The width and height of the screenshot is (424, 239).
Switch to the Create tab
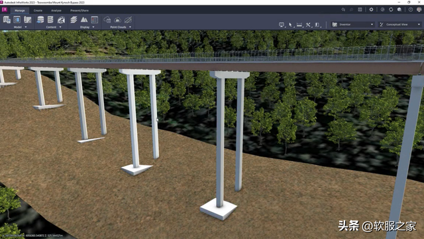pos(38,11)
